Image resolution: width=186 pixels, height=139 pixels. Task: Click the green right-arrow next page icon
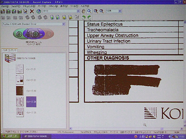coord(58,17)
